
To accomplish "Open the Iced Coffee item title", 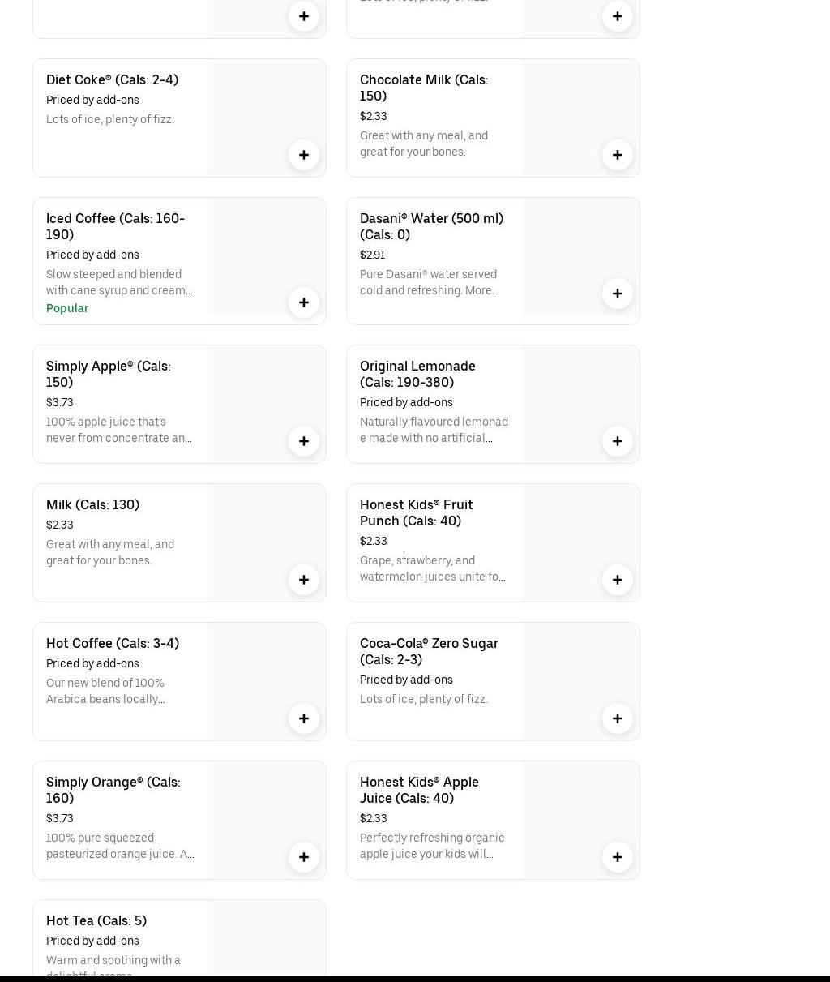I will tap(115, 226).
